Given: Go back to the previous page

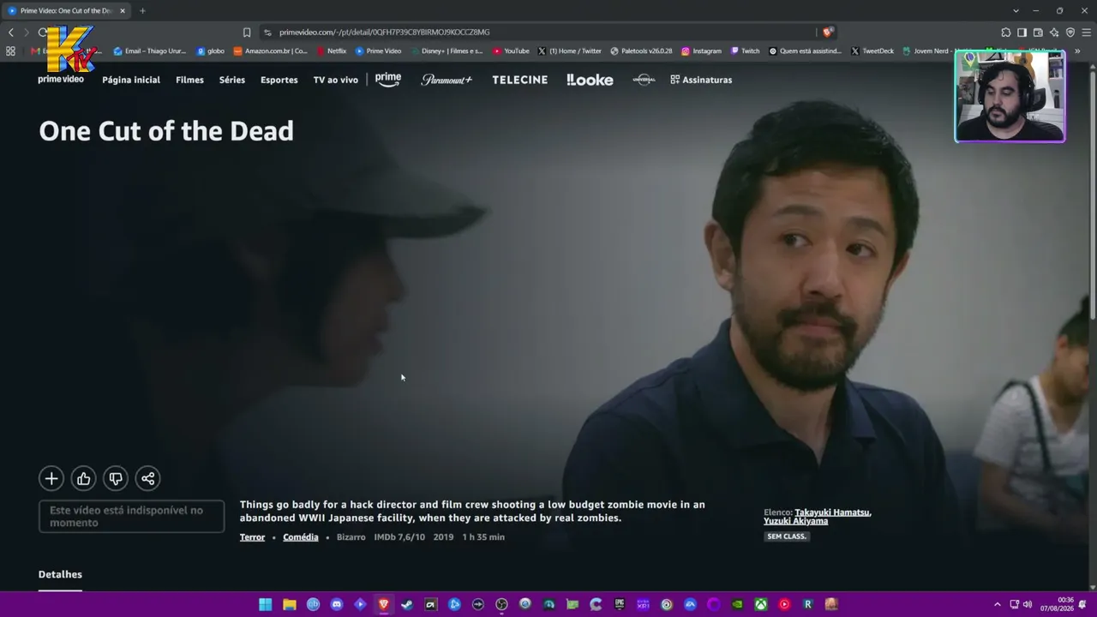Looking at the screenshot, I should [11, 33].
